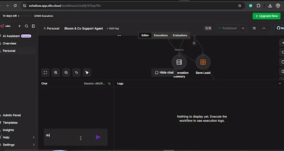Image resolution: width=284 pixels, height=151 pixels.
Task: Click Upgrade Now button
Action: pos(266,16)
